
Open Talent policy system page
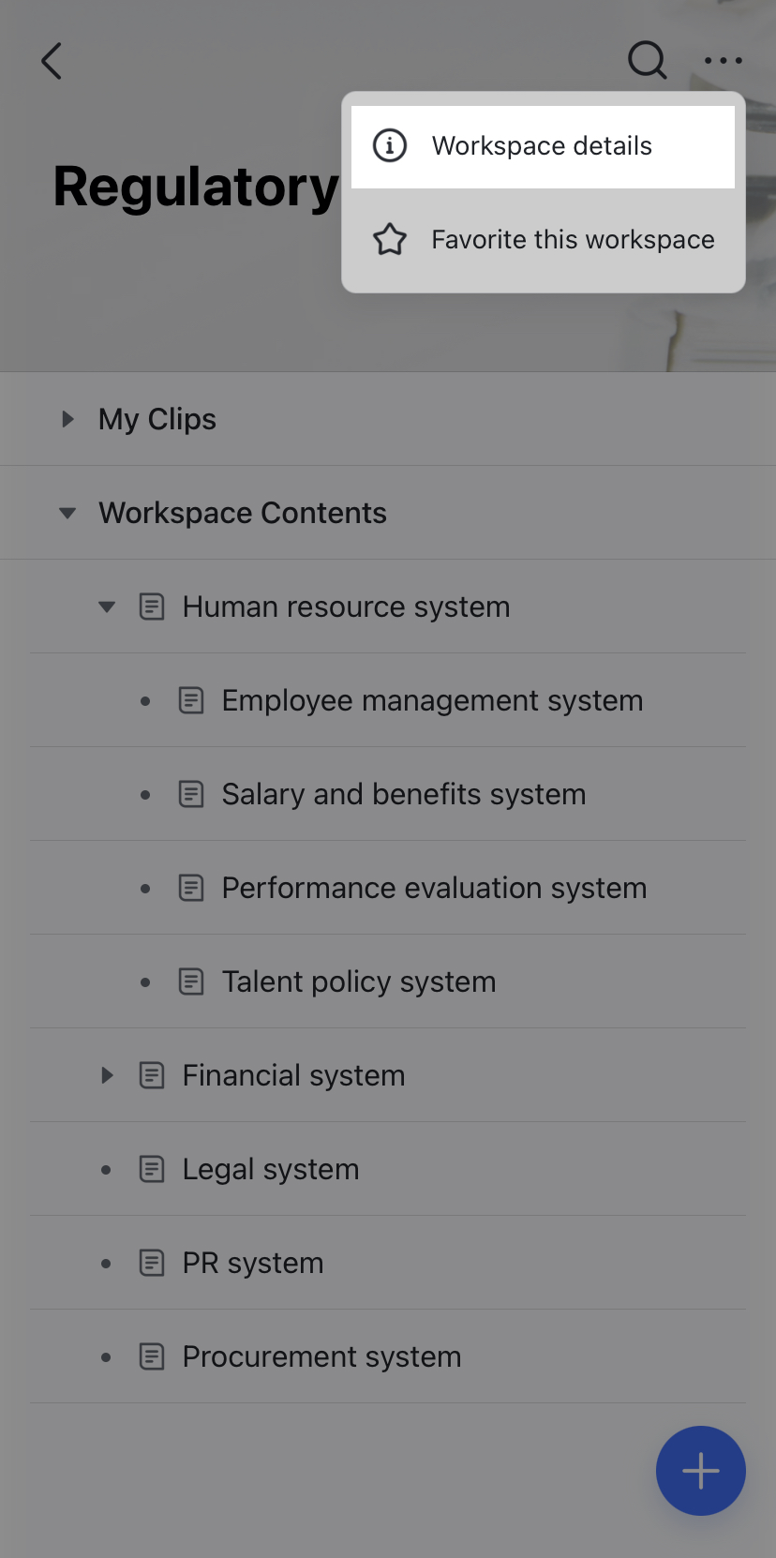click(x=358, y=981)
